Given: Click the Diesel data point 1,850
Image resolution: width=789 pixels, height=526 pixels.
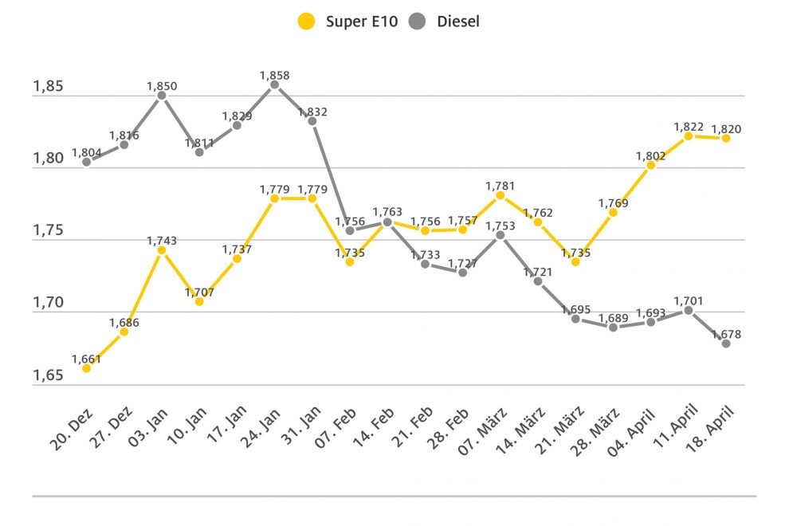Looking at the screenshot, I should 162,96.
